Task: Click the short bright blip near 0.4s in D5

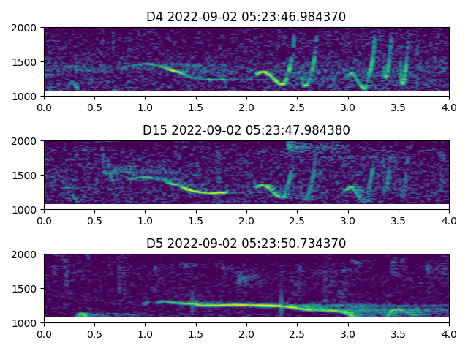Action: pos(82,315)
